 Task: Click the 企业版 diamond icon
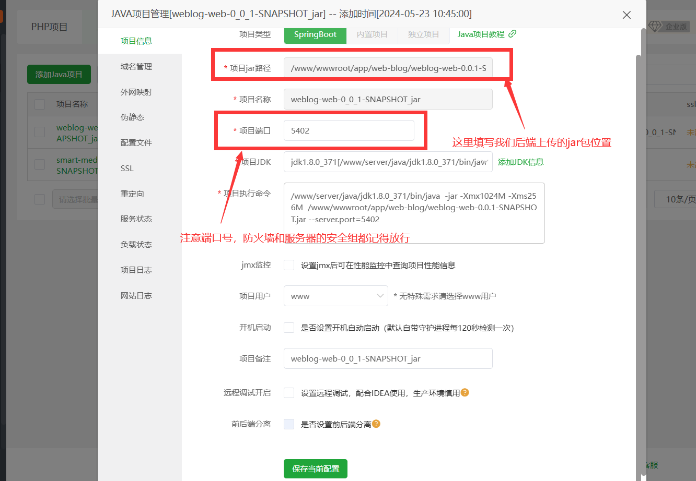tap(655, 26)
